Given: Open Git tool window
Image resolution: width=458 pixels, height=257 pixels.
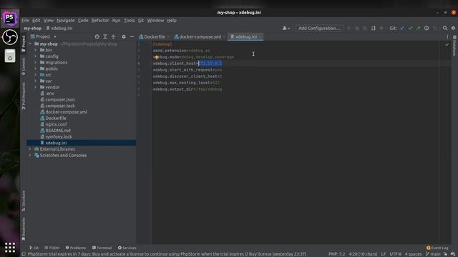Looking at the screenshot, I should [x=34, y=248].
